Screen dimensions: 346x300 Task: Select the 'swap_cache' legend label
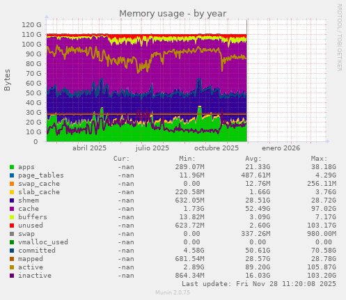(39, 184)
